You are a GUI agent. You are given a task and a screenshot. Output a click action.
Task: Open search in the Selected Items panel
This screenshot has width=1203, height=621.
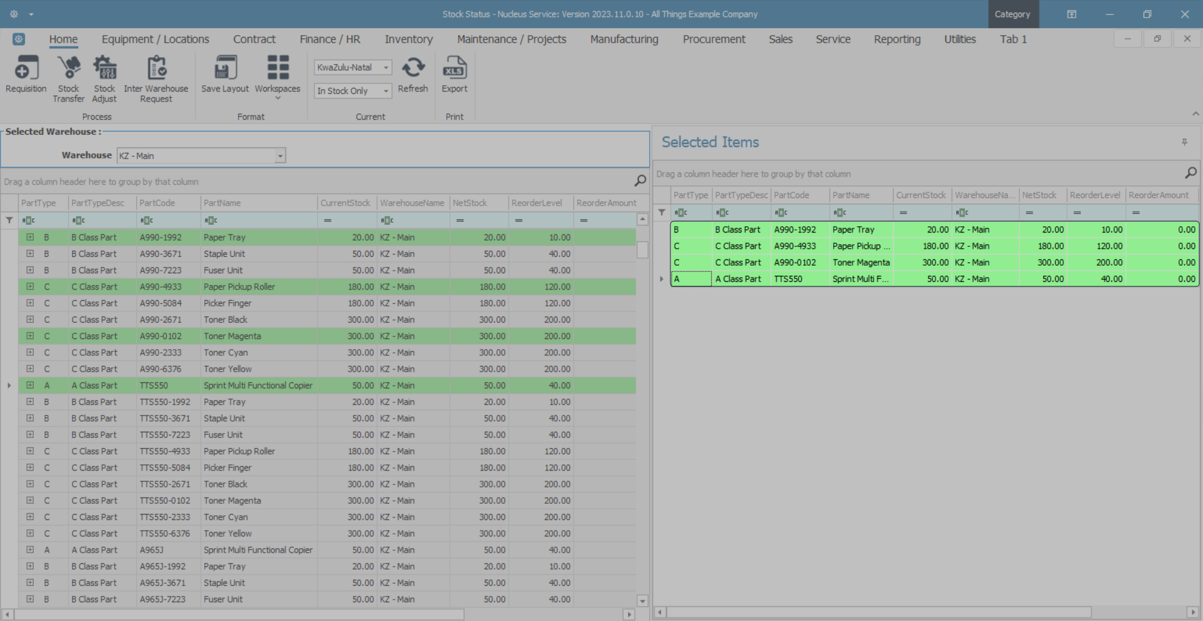pos(1190,173)
